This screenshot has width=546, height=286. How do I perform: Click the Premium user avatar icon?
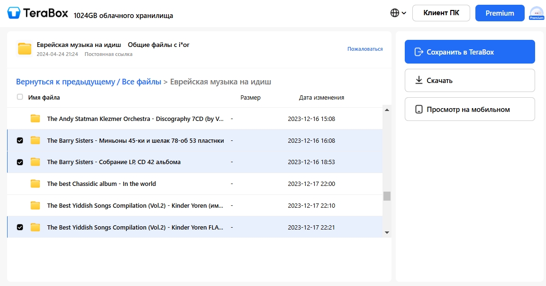click(x=536, y=13)
